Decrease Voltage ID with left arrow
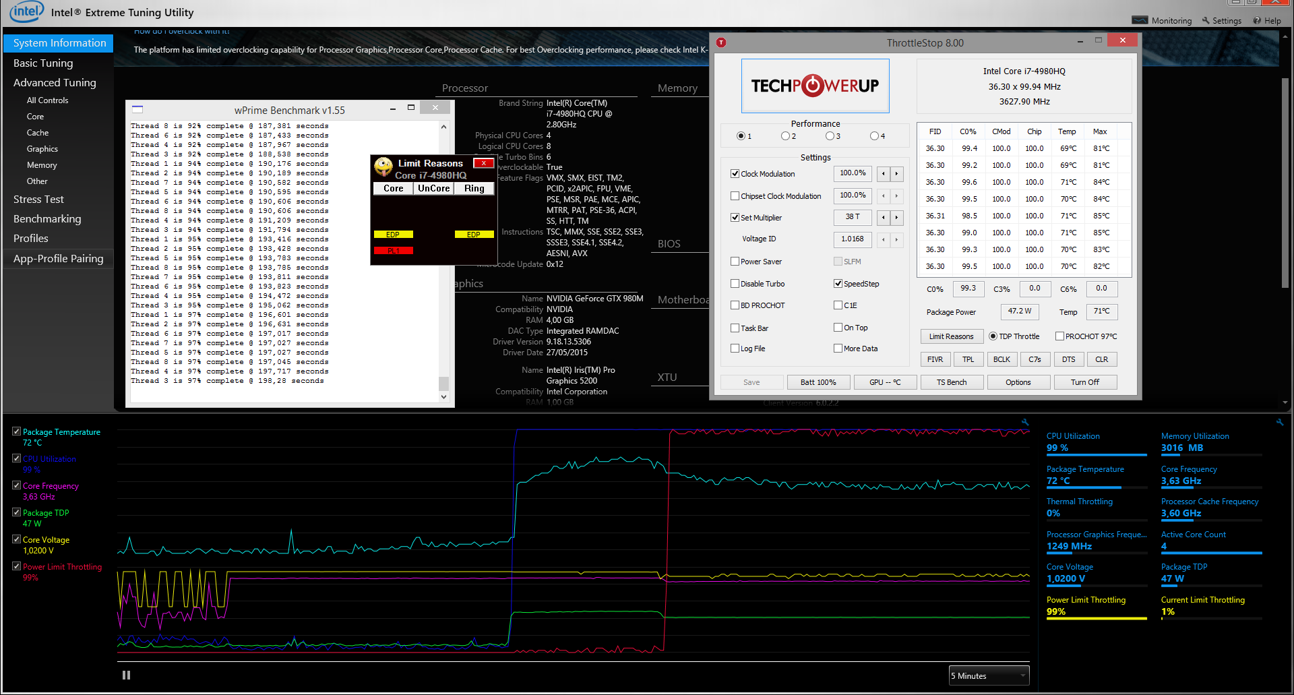 (x=884, y=239)
